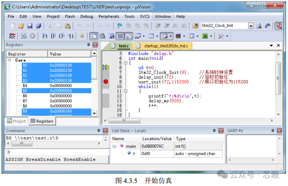Collapse the while loop fold marker at line 11
The width and height of the screenshot is (288, 186).
click(126, 91)
